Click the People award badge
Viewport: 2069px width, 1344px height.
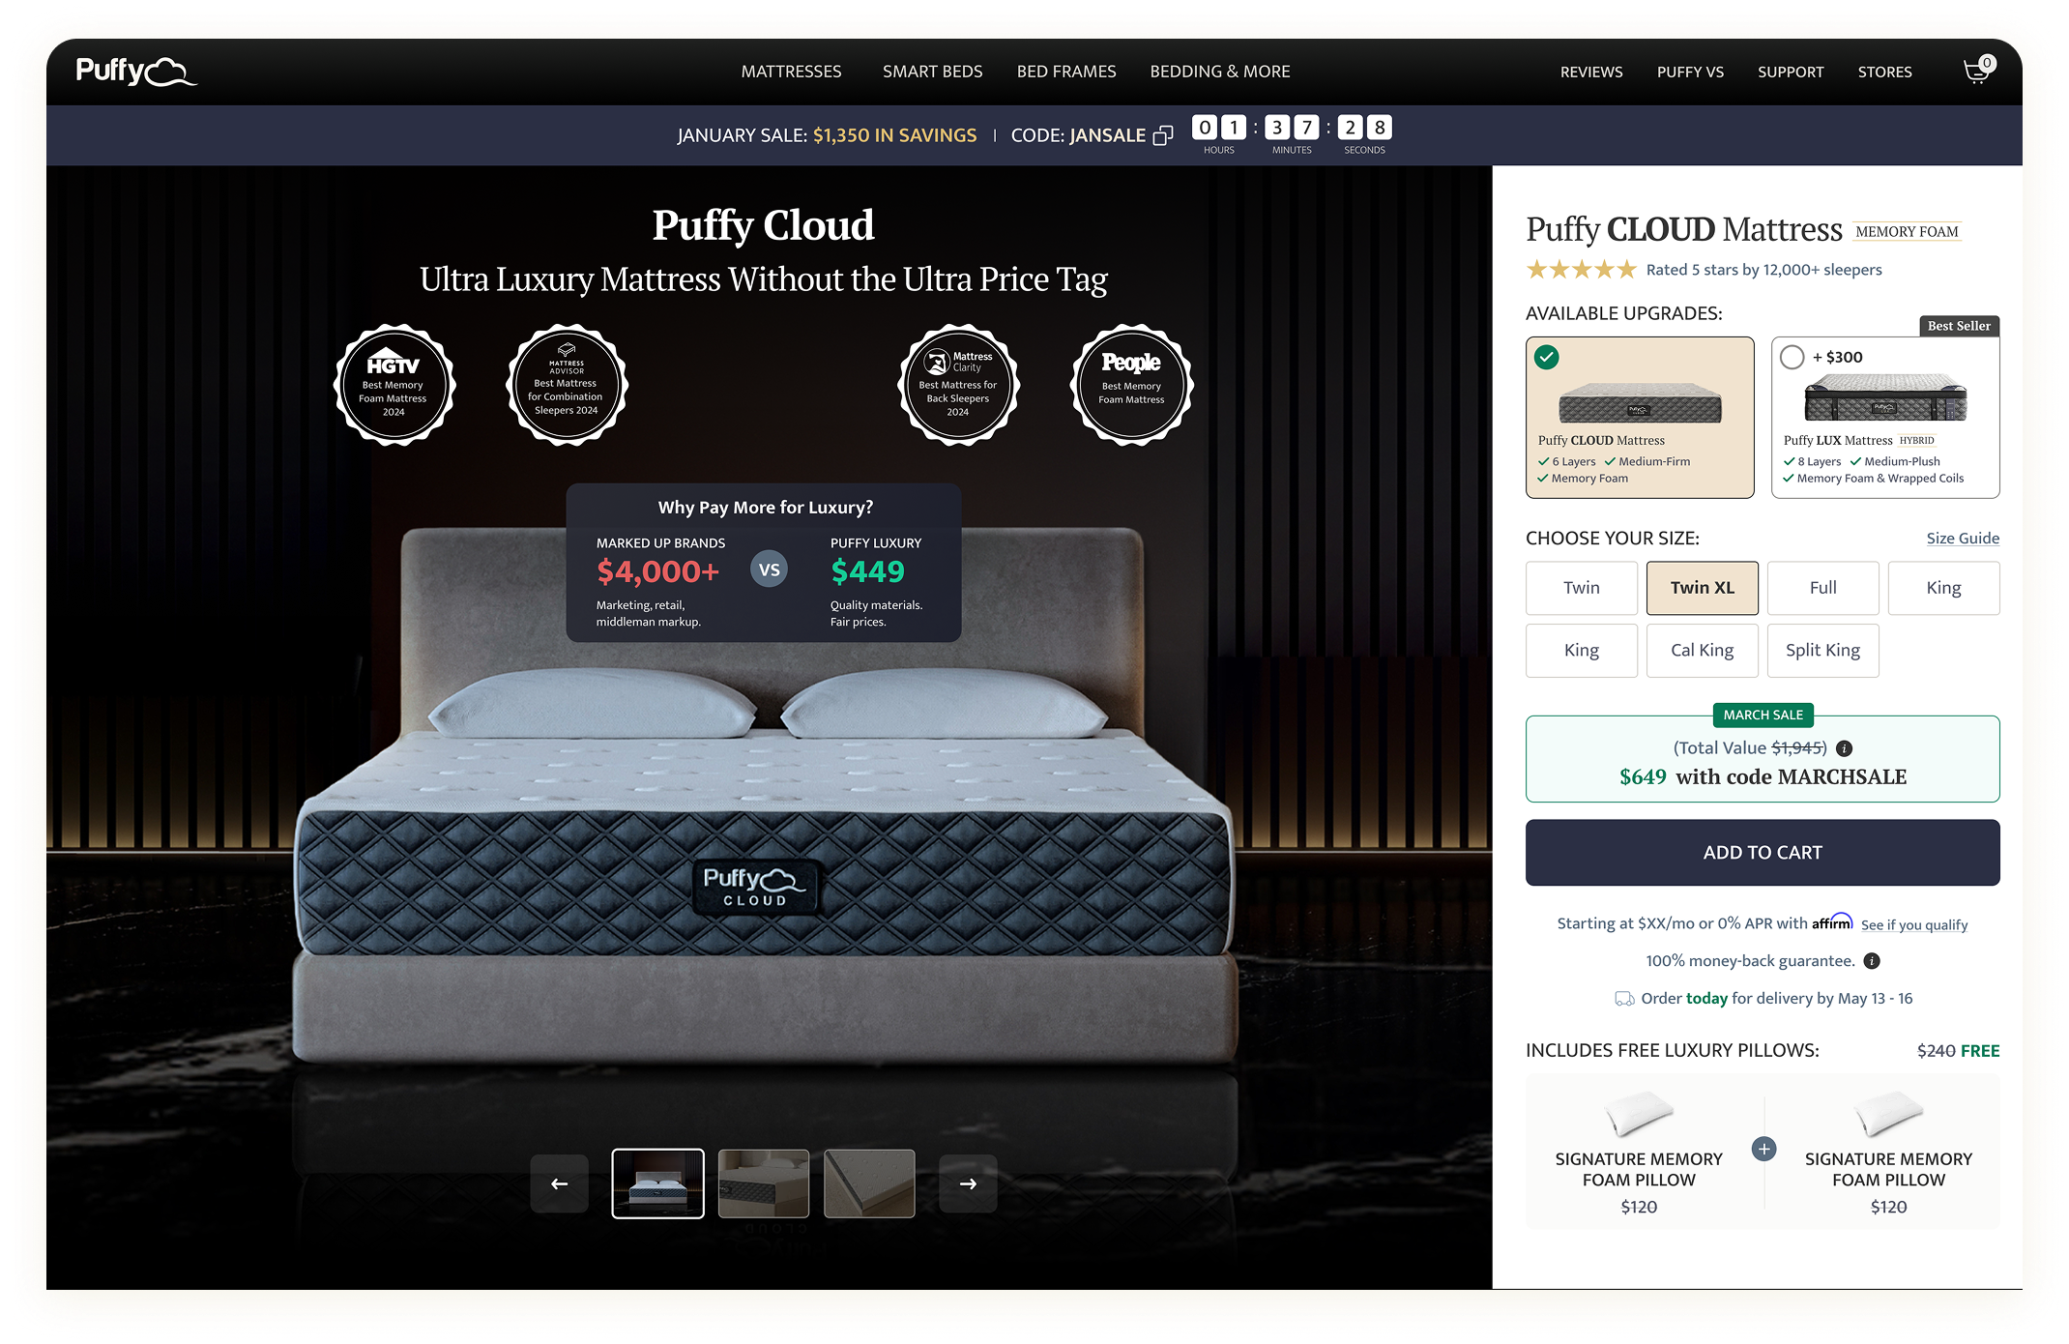[x=1131, y=385]
